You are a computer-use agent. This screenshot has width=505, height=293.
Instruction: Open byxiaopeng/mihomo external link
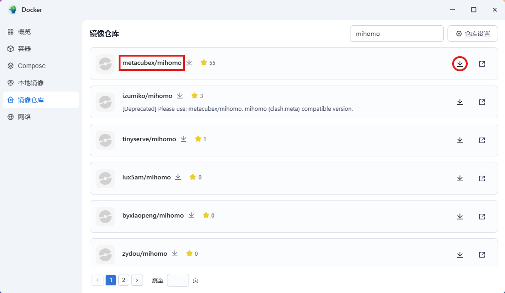(482, 216)
